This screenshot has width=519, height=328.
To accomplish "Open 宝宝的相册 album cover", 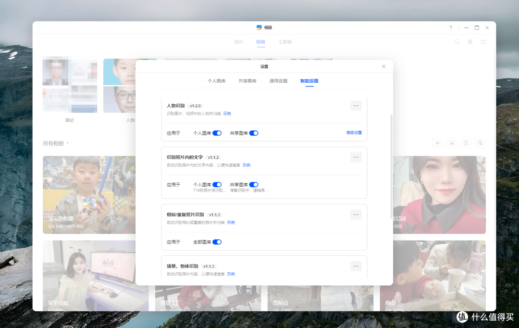I will [x=89, y=195].
